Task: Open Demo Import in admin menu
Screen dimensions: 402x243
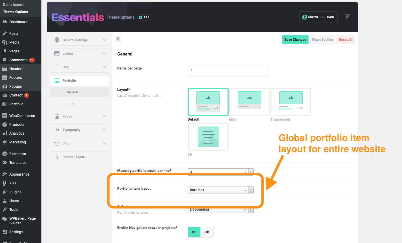Action: coord(13,4)
